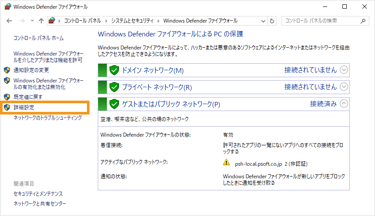Screen dimensions: 375x216
Task: Click the search magnifier icon
Action: [x=363, y=21]
